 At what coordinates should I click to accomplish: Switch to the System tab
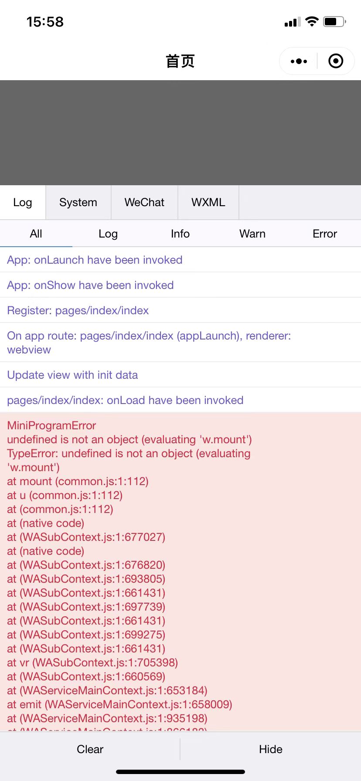tap(78, 202)
